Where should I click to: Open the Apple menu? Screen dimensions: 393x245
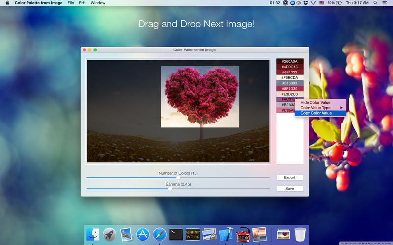tap(7, 3)
